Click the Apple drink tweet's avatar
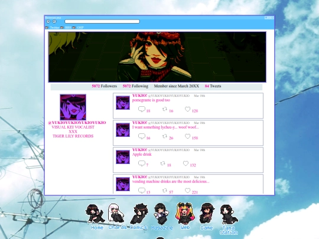The image size is (319, 239). pyautogui.click(x=123, y=157)
